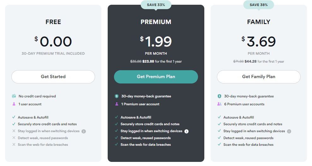This screenshot has width=312, height=166.
Task: Click the Get Premium Plan button
Action: click(x=156, y=77)
